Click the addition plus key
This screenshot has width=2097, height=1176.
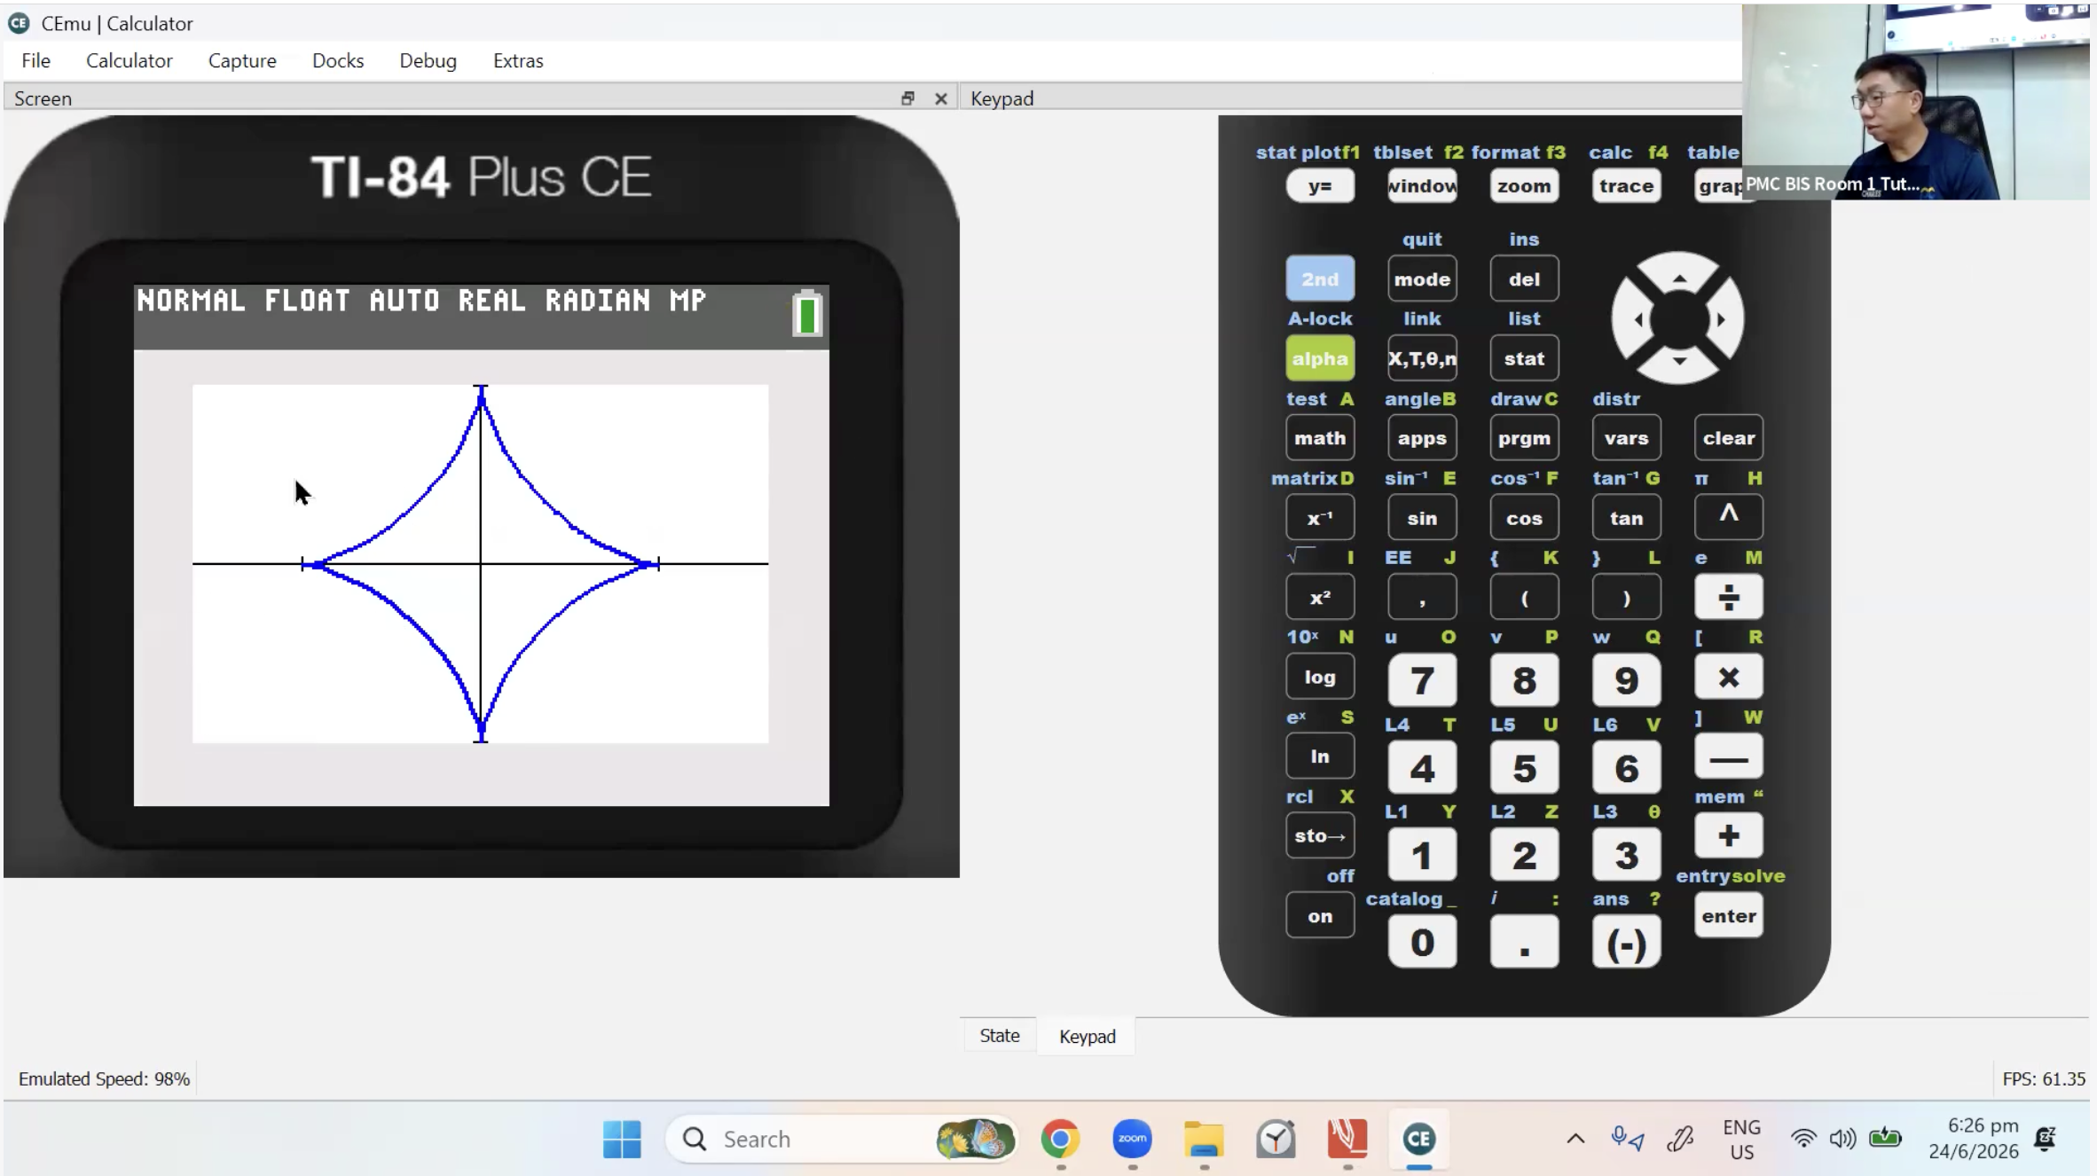(x=1728, y=835)
